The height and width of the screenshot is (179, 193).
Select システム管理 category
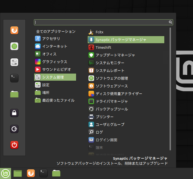(x=55, y=77)
